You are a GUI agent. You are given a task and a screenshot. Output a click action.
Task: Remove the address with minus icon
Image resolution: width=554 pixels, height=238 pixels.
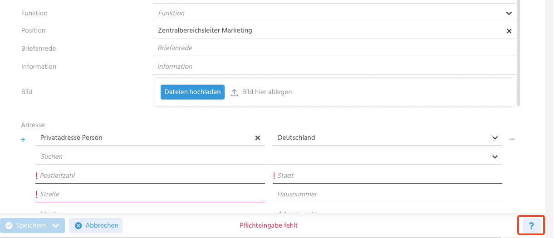[x=512, y=139]
